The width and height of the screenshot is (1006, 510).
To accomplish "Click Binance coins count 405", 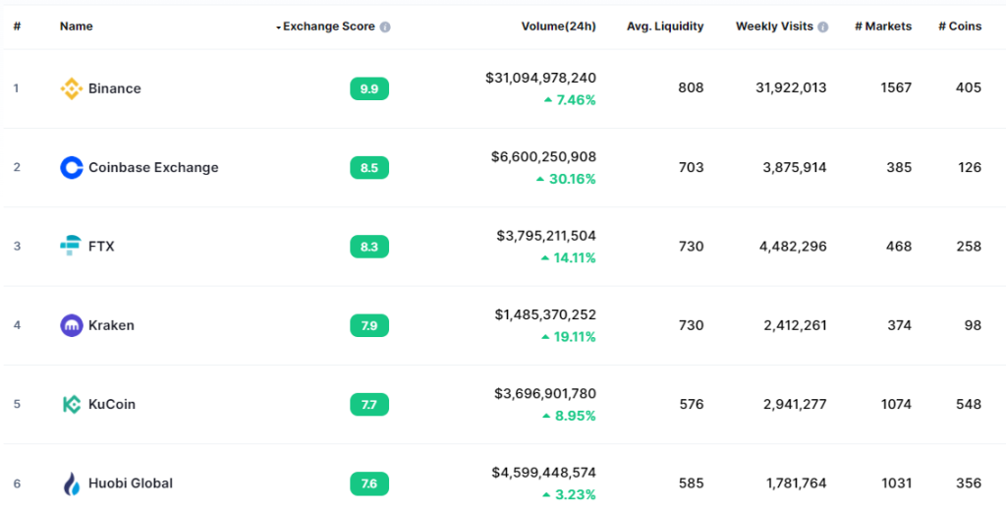I will pyautogui.click(x=969, y=87).
